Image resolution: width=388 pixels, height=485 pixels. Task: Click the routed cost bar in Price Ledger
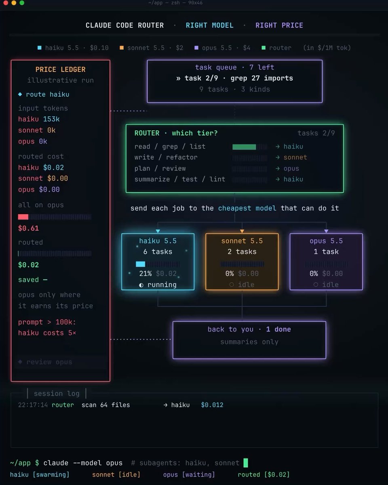[x=55, y=253]
